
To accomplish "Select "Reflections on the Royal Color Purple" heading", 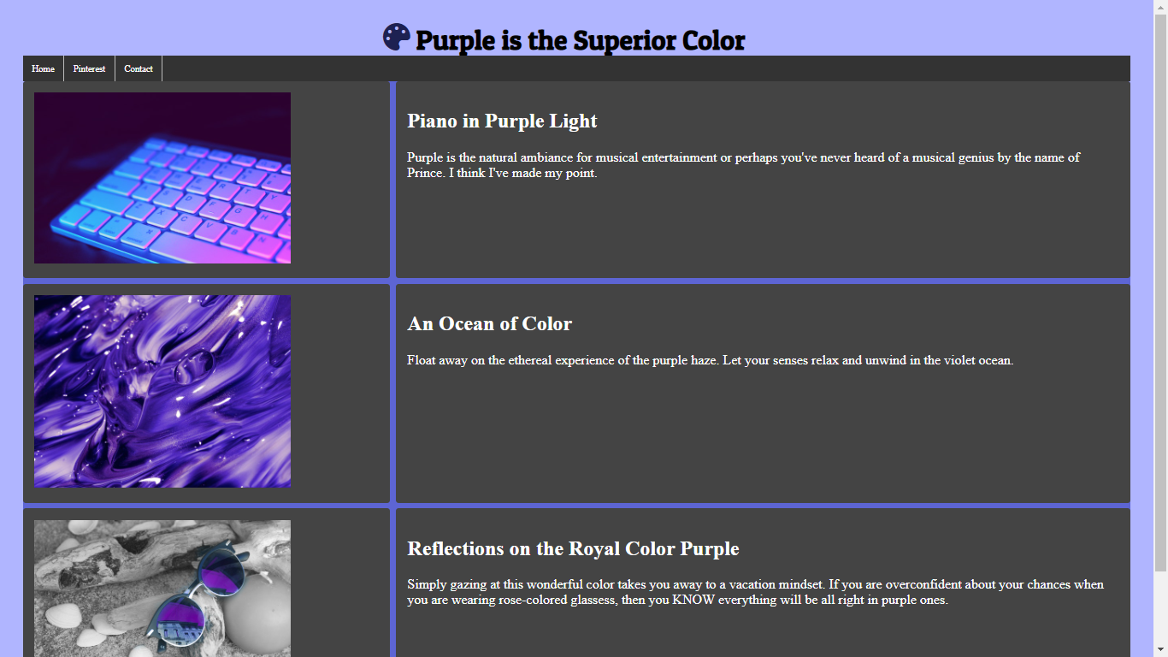I will click(x=573, y=548).
